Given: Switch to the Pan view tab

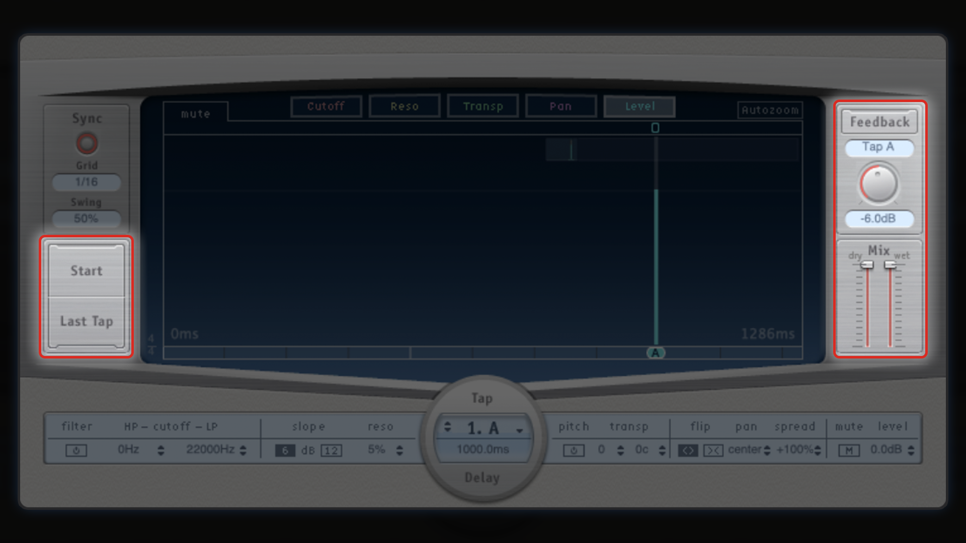Looking at the screenshot, I should click(x=560, y=107).
